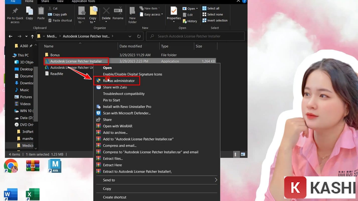
Task: Click the Copy path button
Action: 59,14
